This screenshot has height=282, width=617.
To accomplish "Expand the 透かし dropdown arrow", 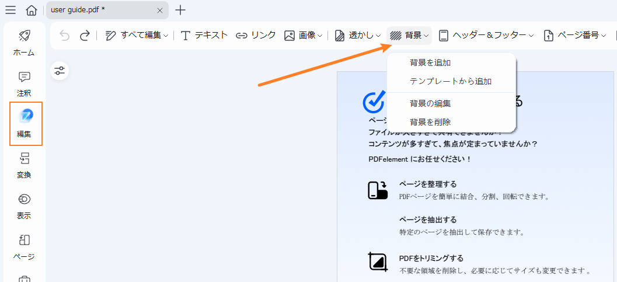I will pyautogui.click(x=378, y=36).
